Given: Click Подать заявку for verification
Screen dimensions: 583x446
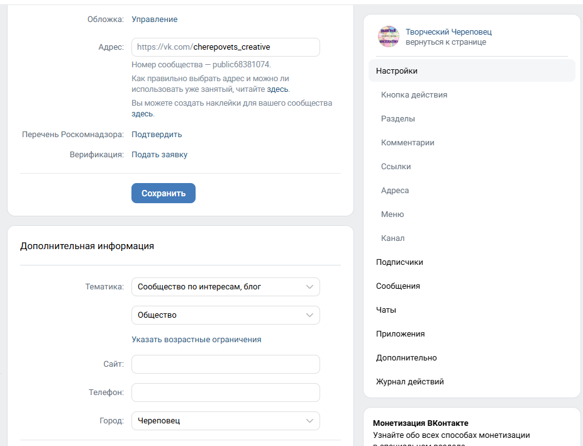Looking at the screenshot, I should [x=159, y=154].
